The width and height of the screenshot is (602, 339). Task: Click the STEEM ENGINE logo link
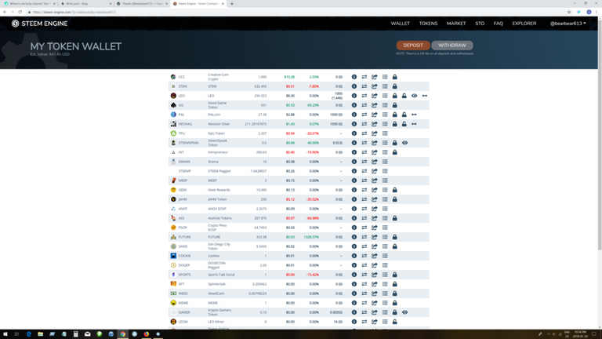tap(39, 24)
